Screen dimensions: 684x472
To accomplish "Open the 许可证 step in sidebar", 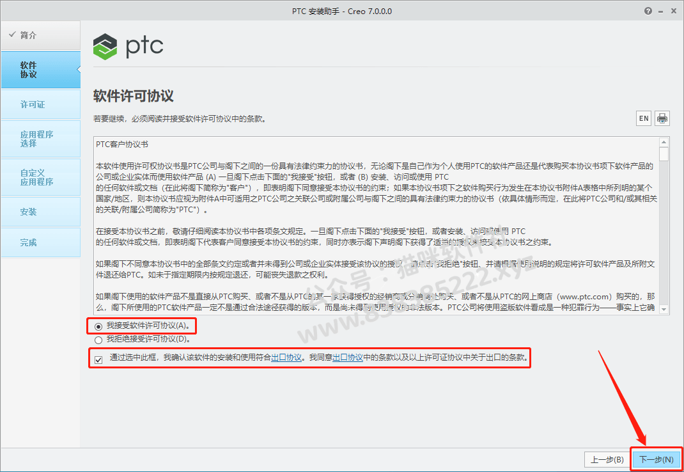I will (40, 104).
